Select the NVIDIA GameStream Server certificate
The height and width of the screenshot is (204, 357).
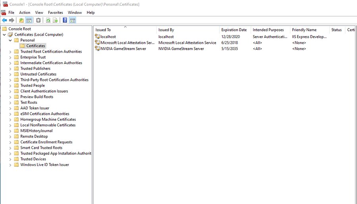tap(123, 49)
